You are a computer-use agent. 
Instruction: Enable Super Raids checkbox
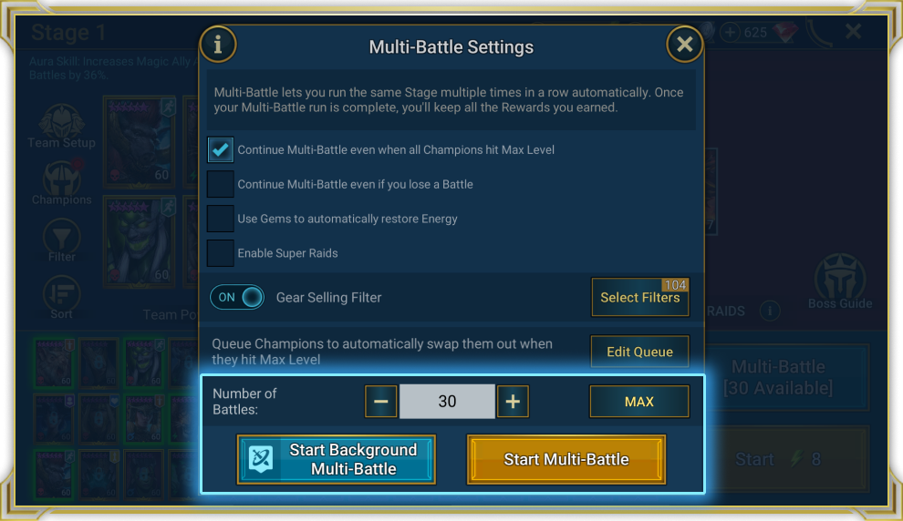pos(220,253)
